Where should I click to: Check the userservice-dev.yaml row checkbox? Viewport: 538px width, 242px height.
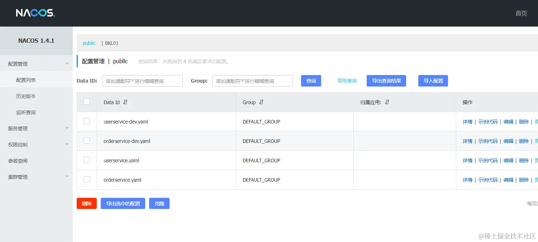coord(87,121)
